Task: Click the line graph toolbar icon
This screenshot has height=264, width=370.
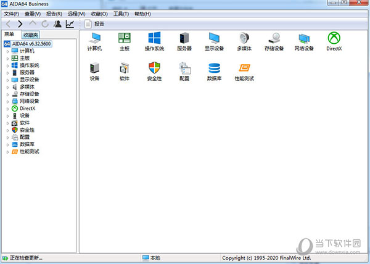Action: (70, 24)
